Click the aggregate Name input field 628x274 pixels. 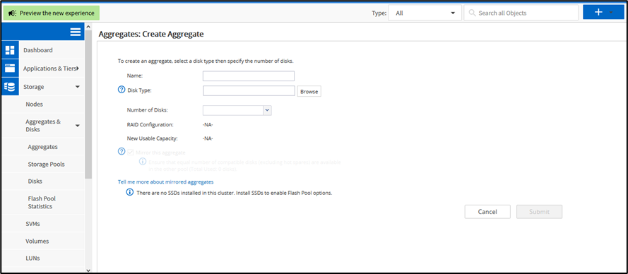pyautogui.click(x=249, y=76)
